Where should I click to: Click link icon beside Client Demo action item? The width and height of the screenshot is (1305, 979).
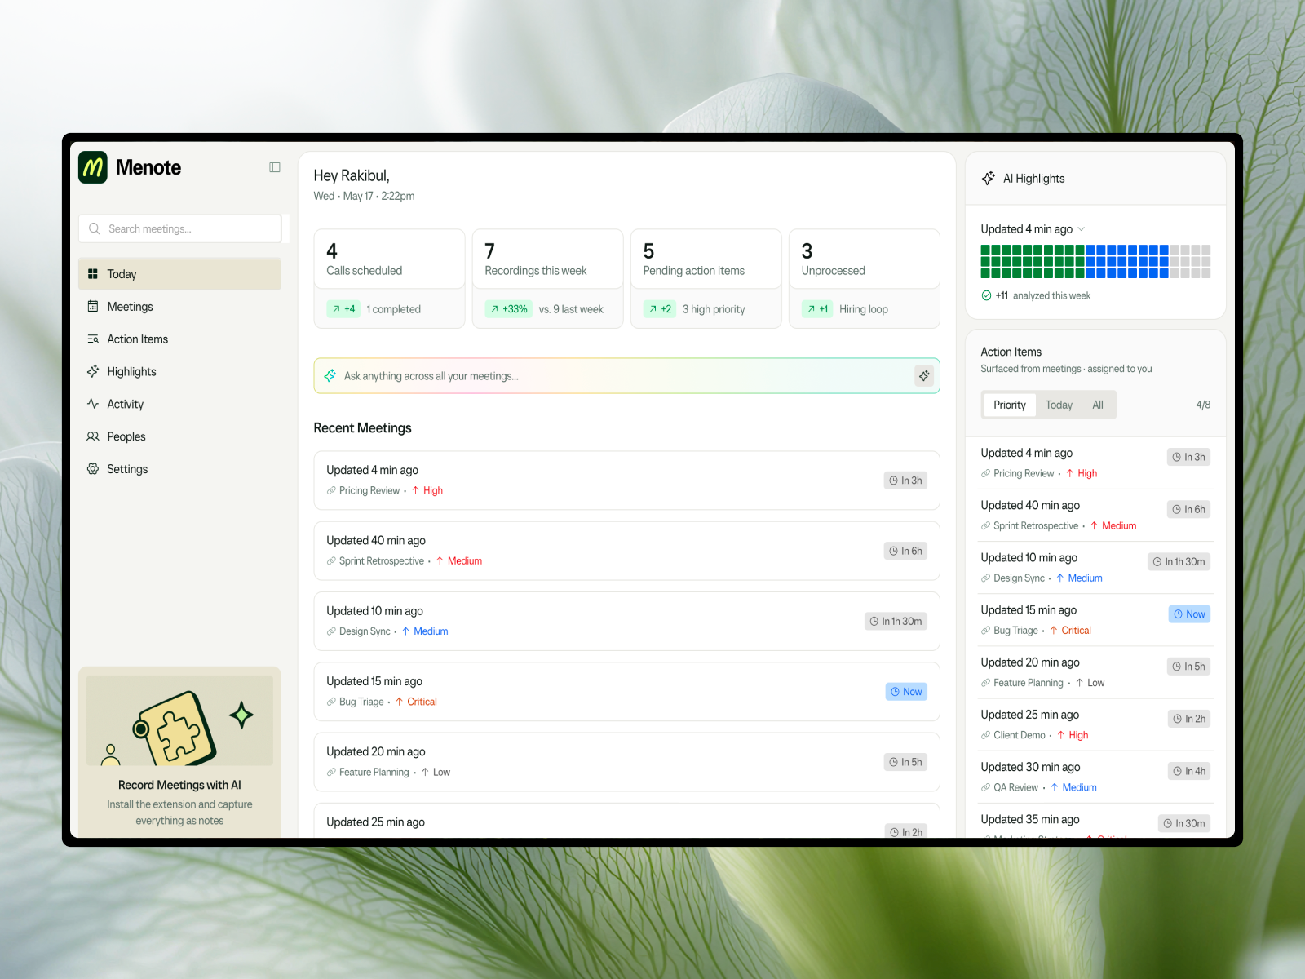click(x=985, y=736)
